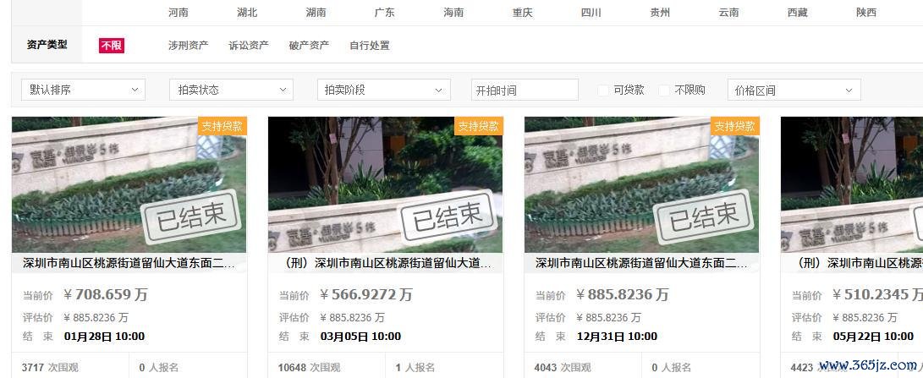Open title link of 01月28日 listing
Image resolution: width=923 pixels, height=378 pixels.
click(129, 263)
